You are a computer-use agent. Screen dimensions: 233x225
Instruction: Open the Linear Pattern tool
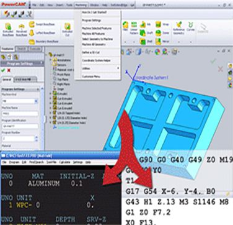point(134,25)
